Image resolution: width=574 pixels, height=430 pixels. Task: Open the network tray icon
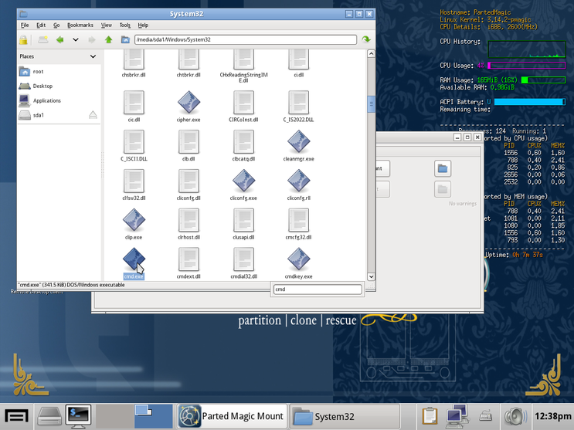tap(457, 416)
